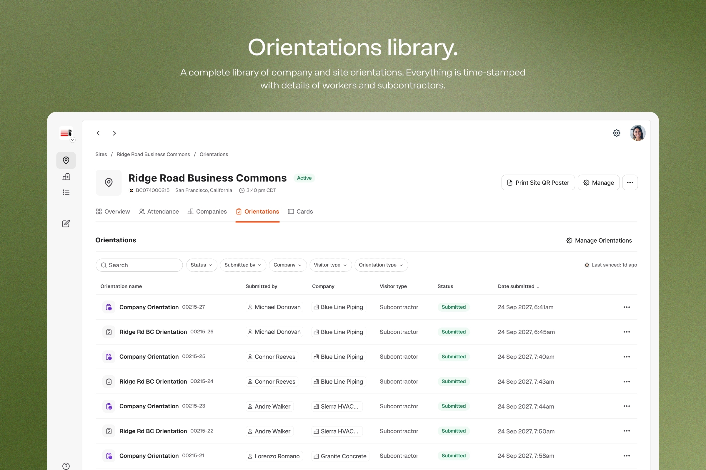Switch to the Attendance tab
The width and height of the screenshot is (706, 470).
coord(159,211)
